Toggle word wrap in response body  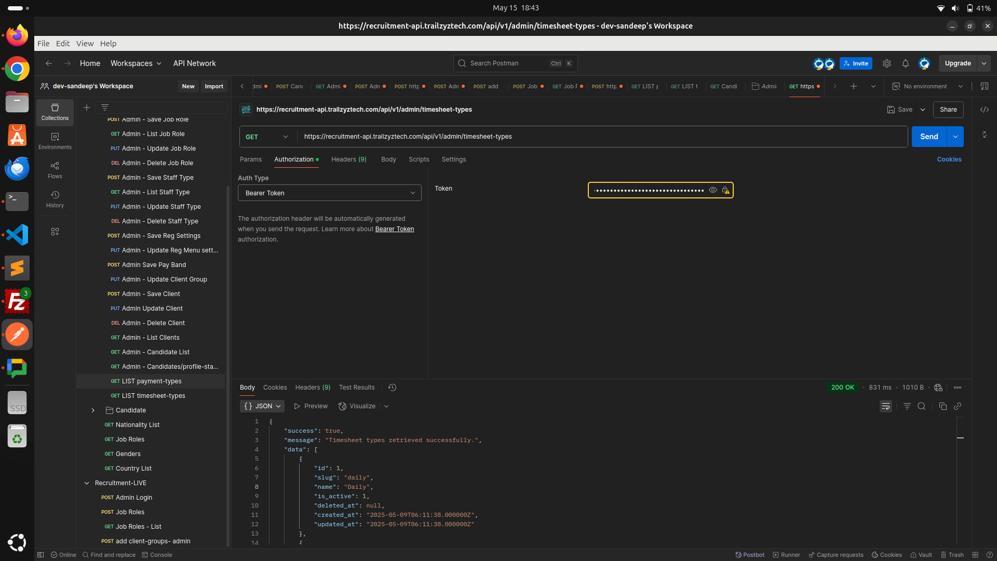[886, 406]
